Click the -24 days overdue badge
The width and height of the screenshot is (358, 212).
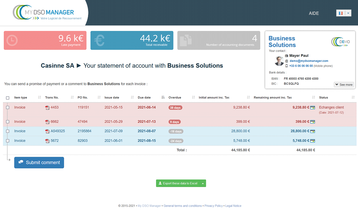pos(176,141)
